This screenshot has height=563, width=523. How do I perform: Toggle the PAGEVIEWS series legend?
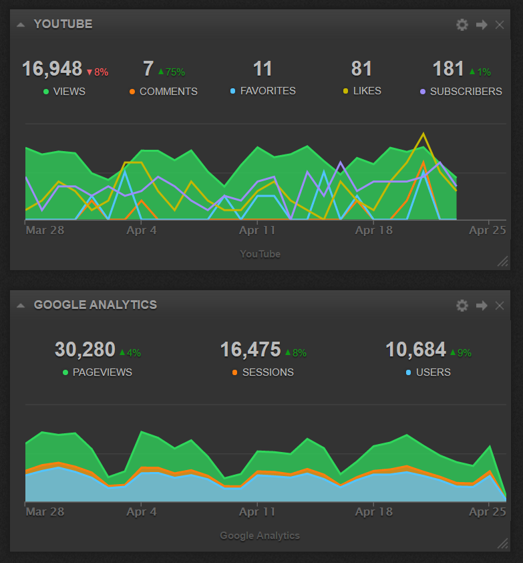[98, 372]
